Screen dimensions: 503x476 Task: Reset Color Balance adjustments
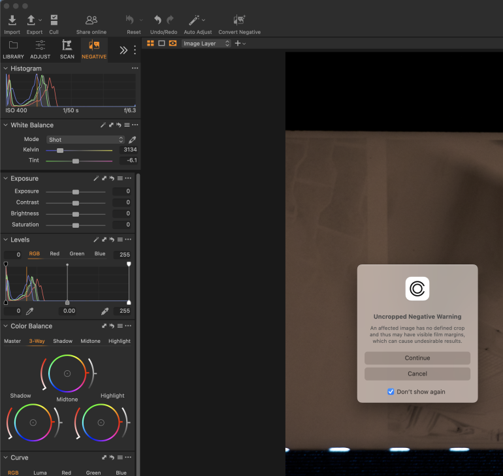[112, 326]
